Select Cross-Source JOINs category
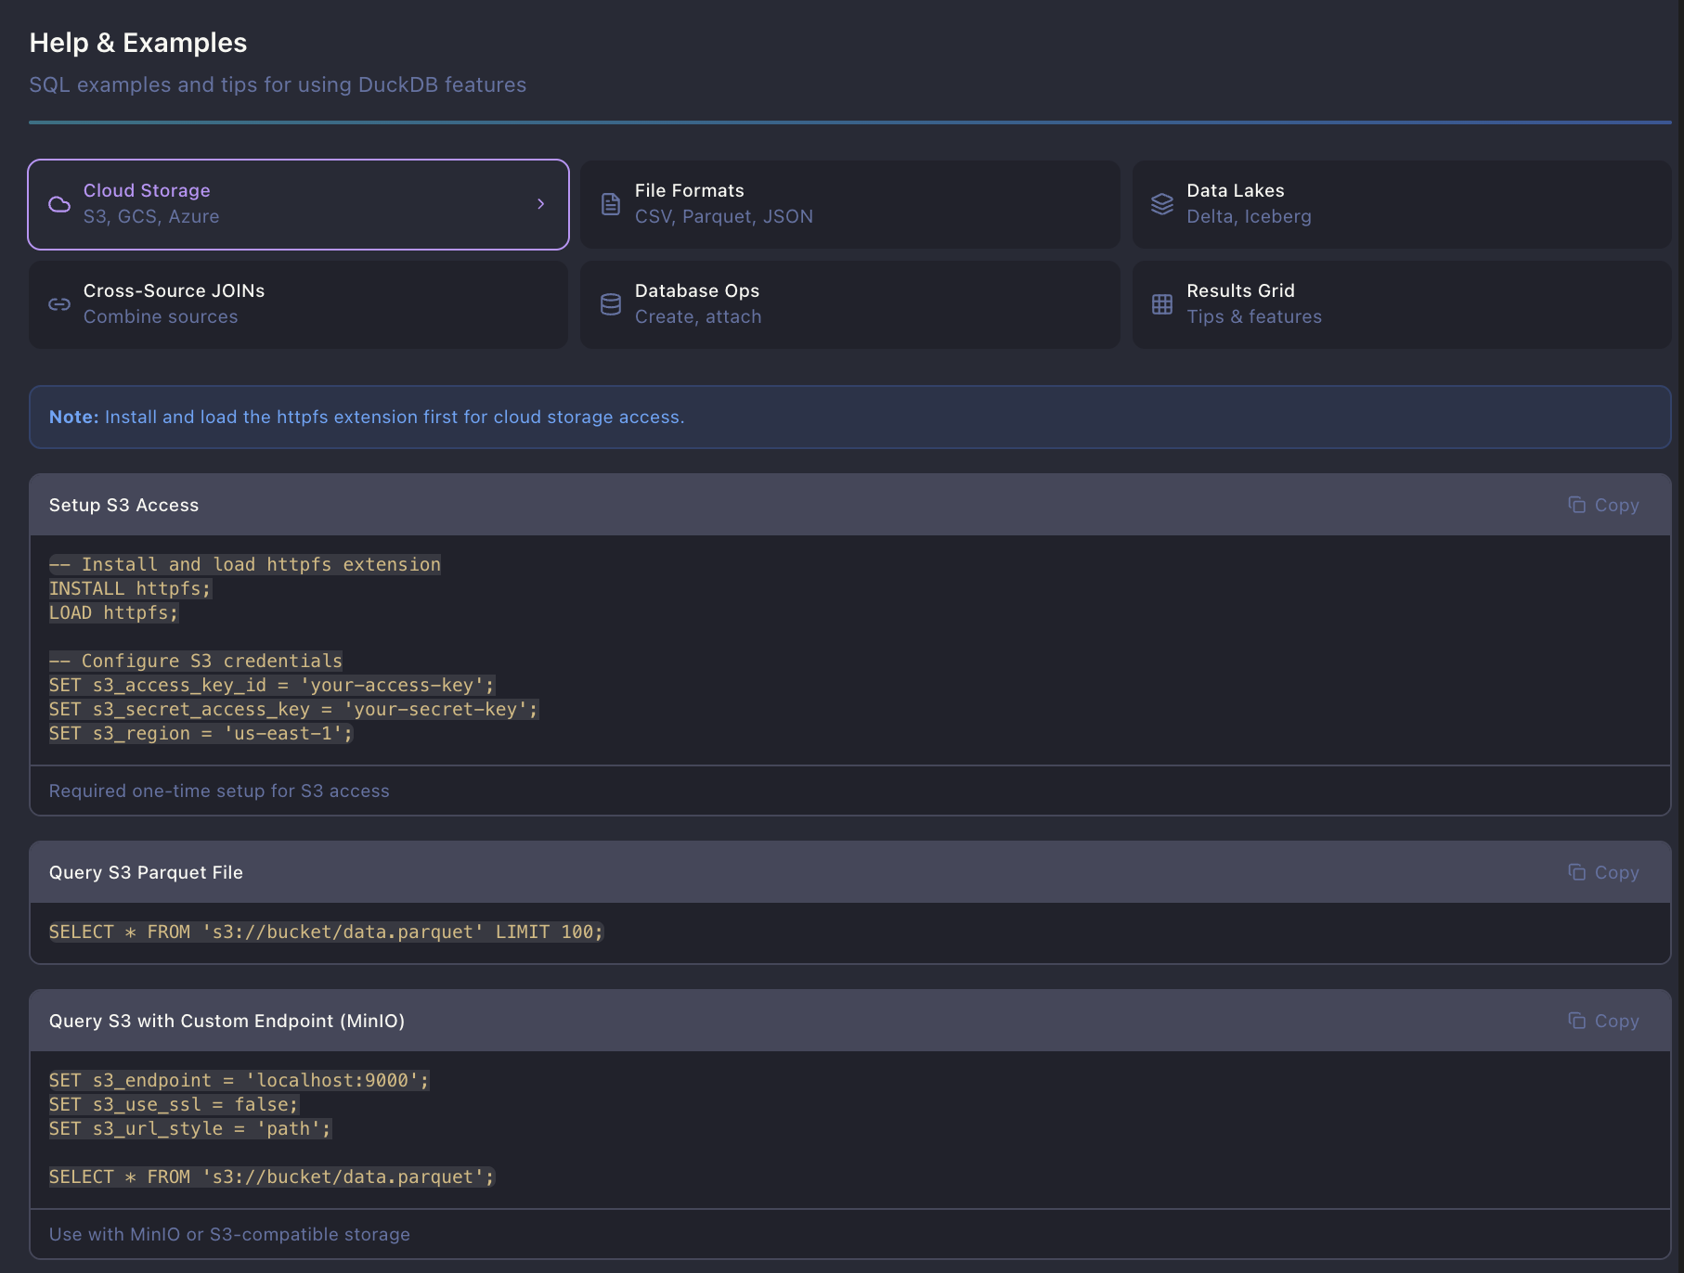 pos(299,304)
